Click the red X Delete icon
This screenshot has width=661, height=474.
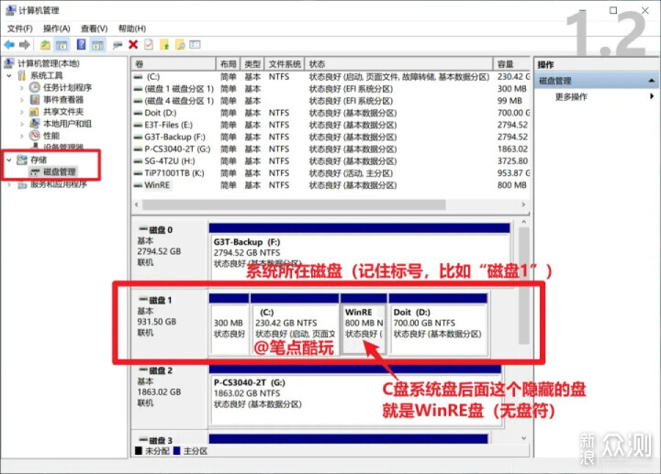133,44
